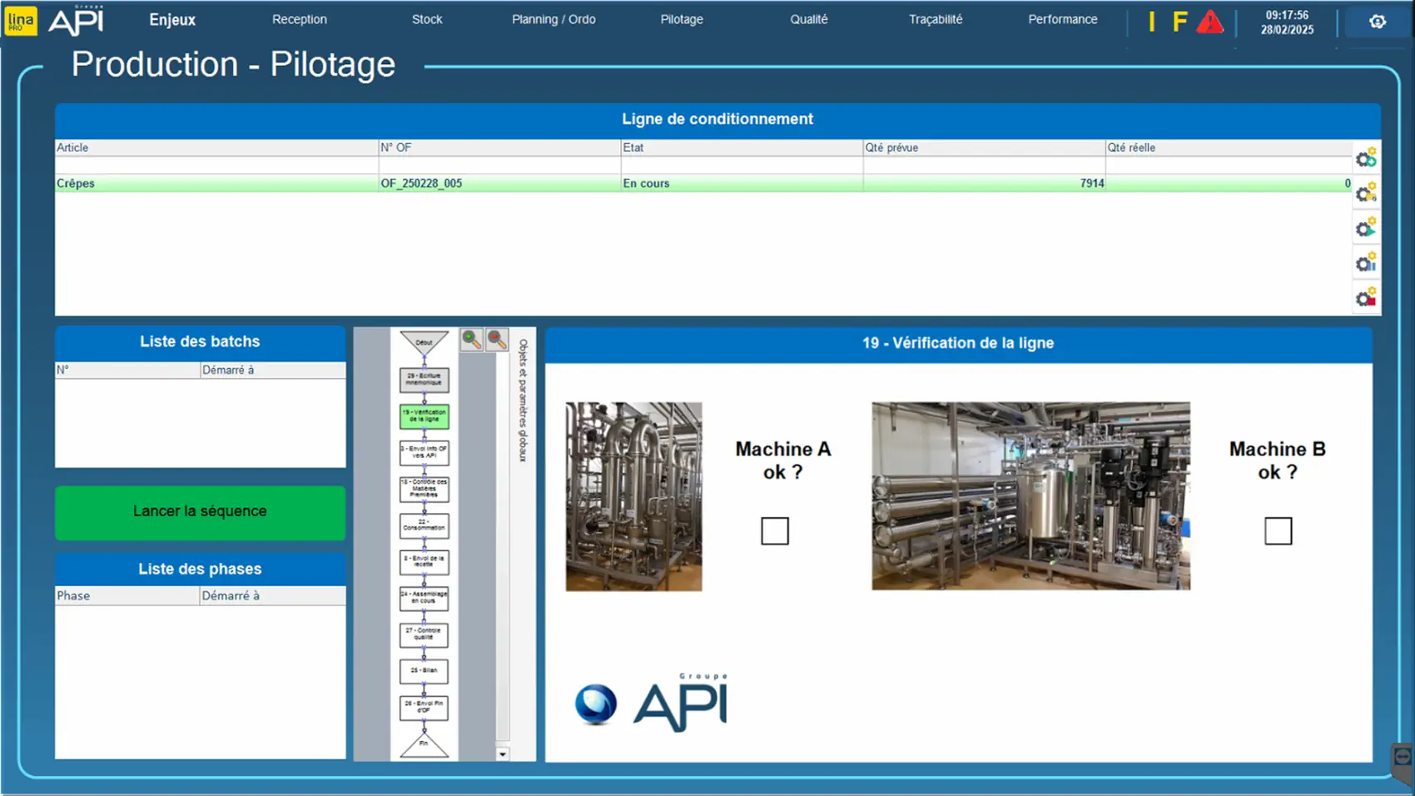
Task: Click the gear icon with blue pause bars
Action: click(1365, 263)
